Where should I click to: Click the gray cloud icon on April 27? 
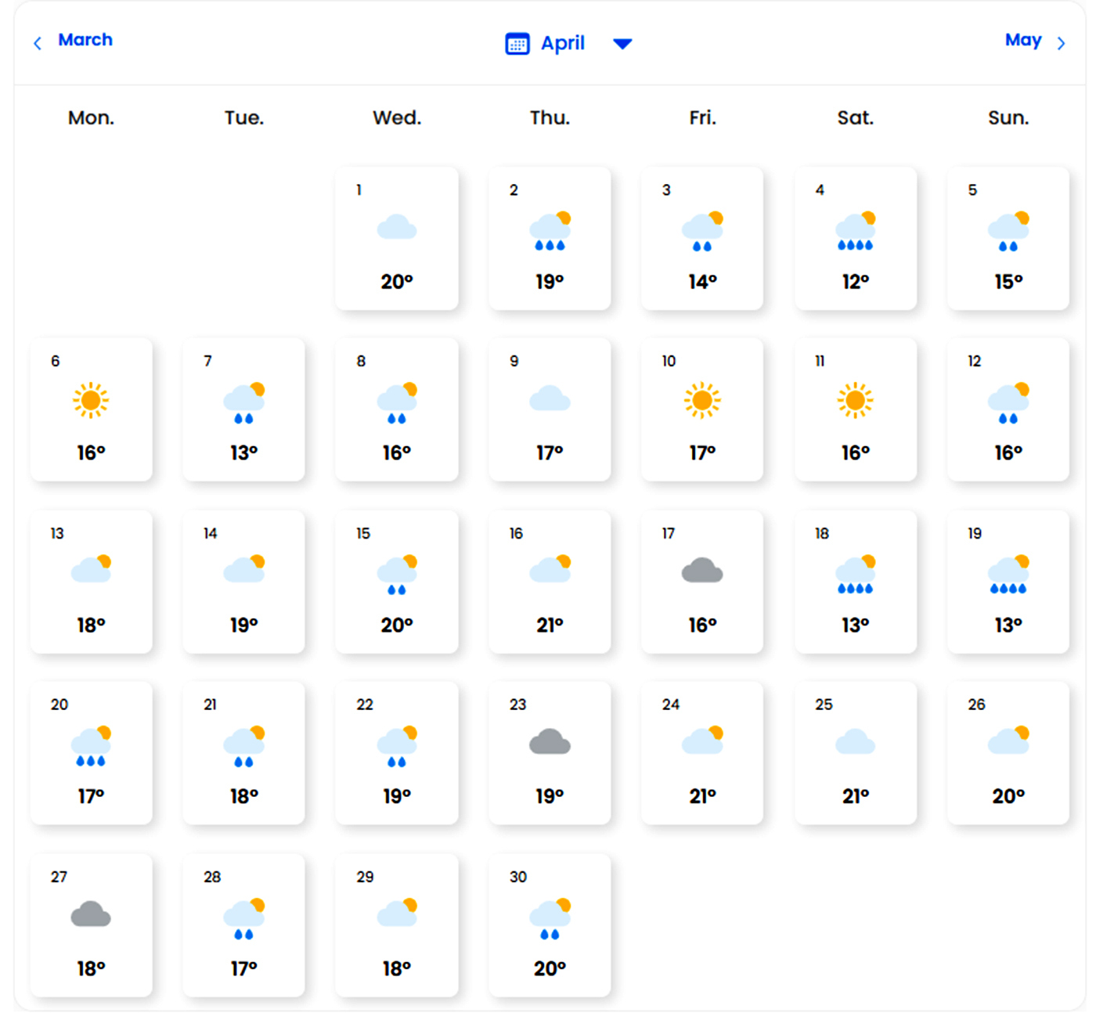click(x=91, y=914)
